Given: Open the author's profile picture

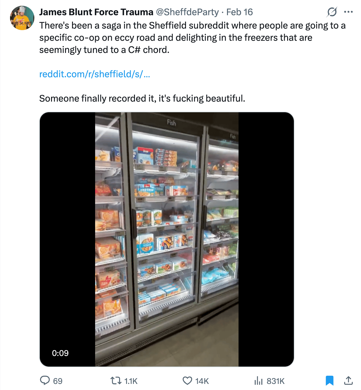Looking at the screenshot, I should click(x=22, y=18).
